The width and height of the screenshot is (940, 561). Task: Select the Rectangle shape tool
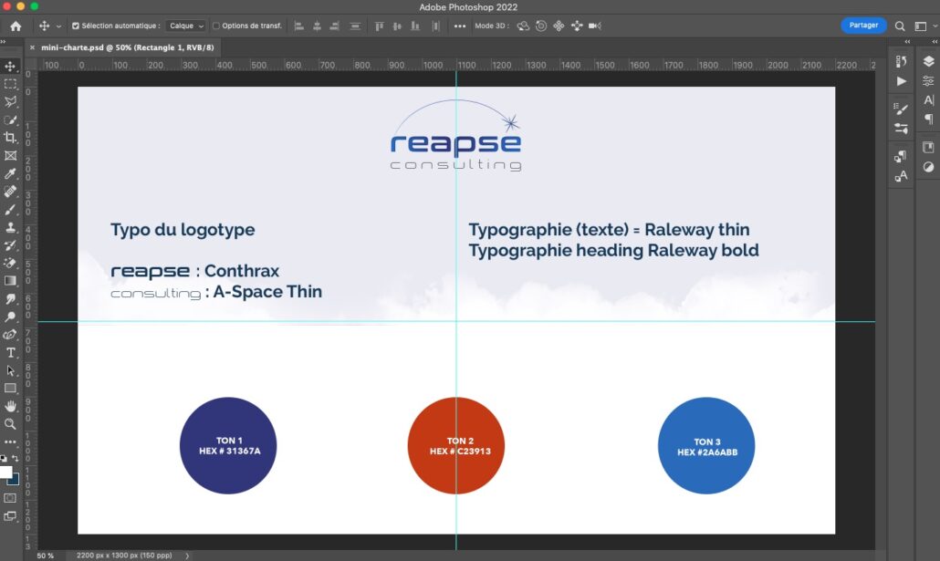(x=10, y=389)
